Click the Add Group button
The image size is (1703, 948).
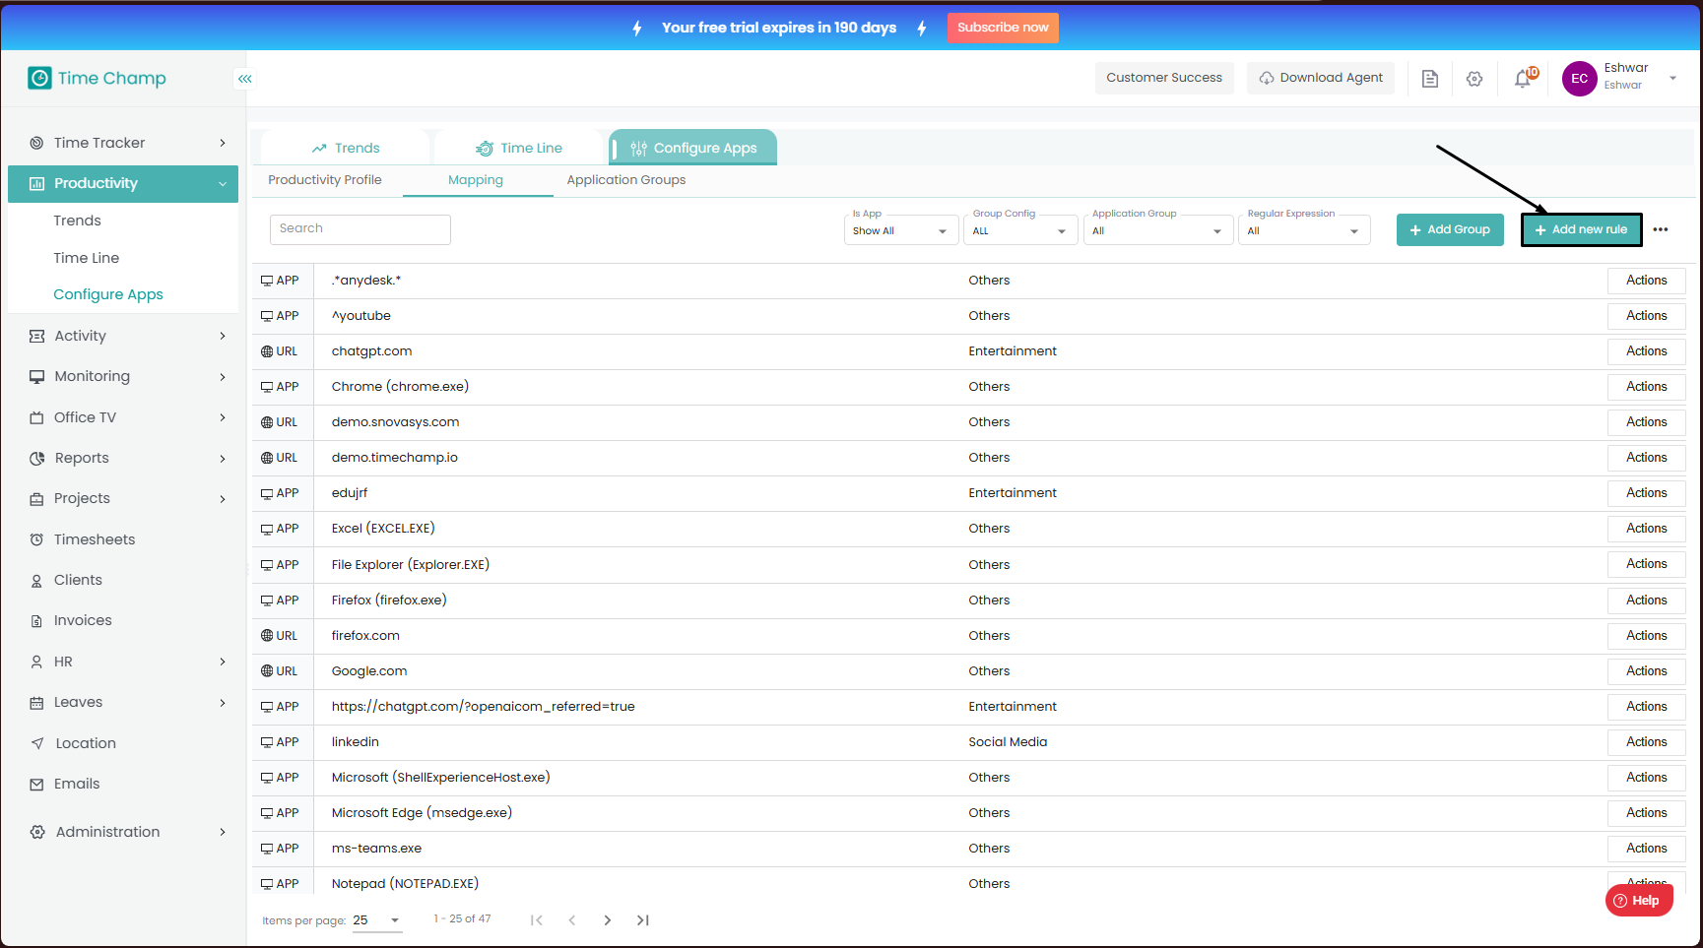click(1450, 229)
